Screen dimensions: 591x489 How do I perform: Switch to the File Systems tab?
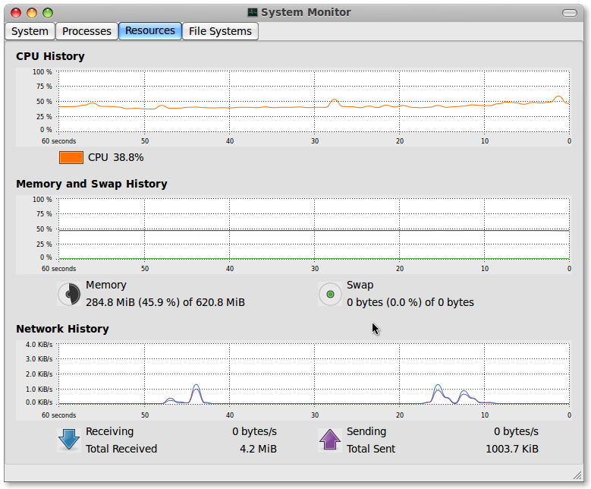(x=220, y=31)
